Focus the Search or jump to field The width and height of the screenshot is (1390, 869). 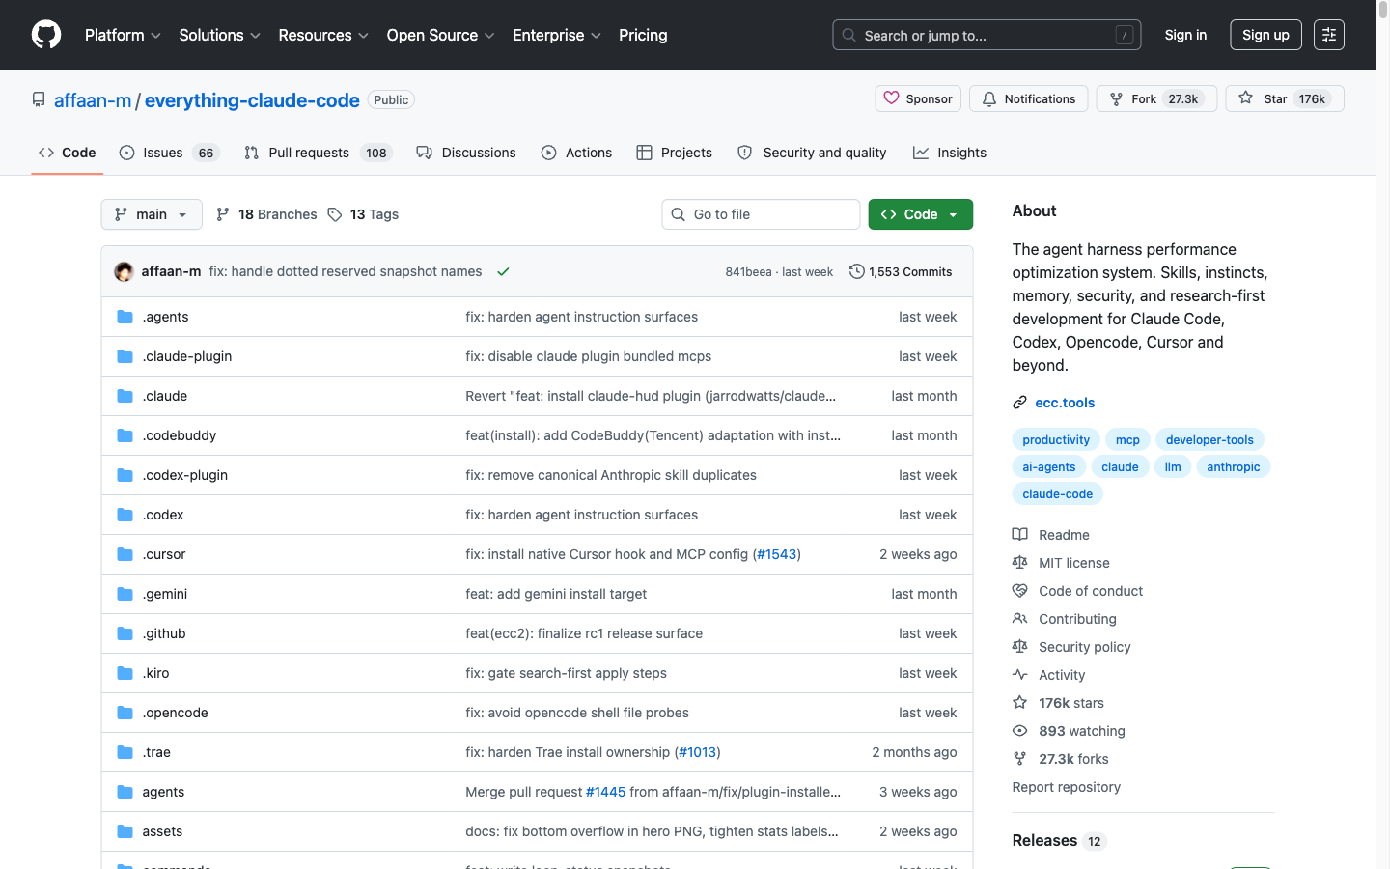[x=987, y=35]
